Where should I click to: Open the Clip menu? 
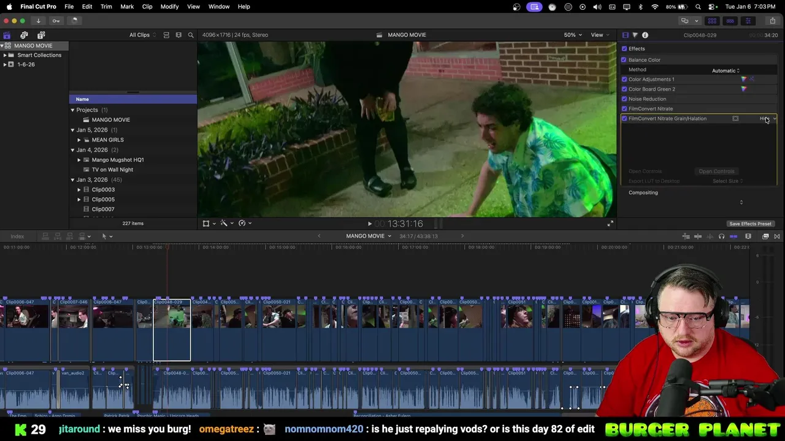(x=147, y=7)
